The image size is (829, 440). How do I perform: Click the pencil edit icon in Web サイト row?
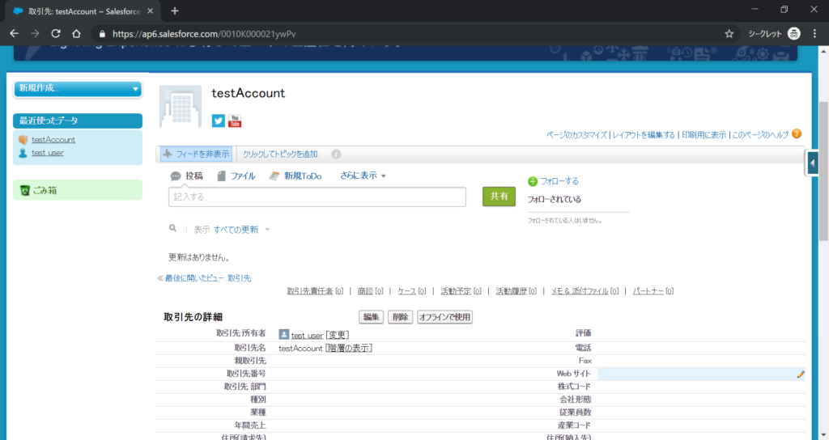click(x=801, y=374)
